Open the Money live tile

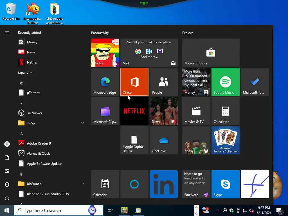point(196,82)
